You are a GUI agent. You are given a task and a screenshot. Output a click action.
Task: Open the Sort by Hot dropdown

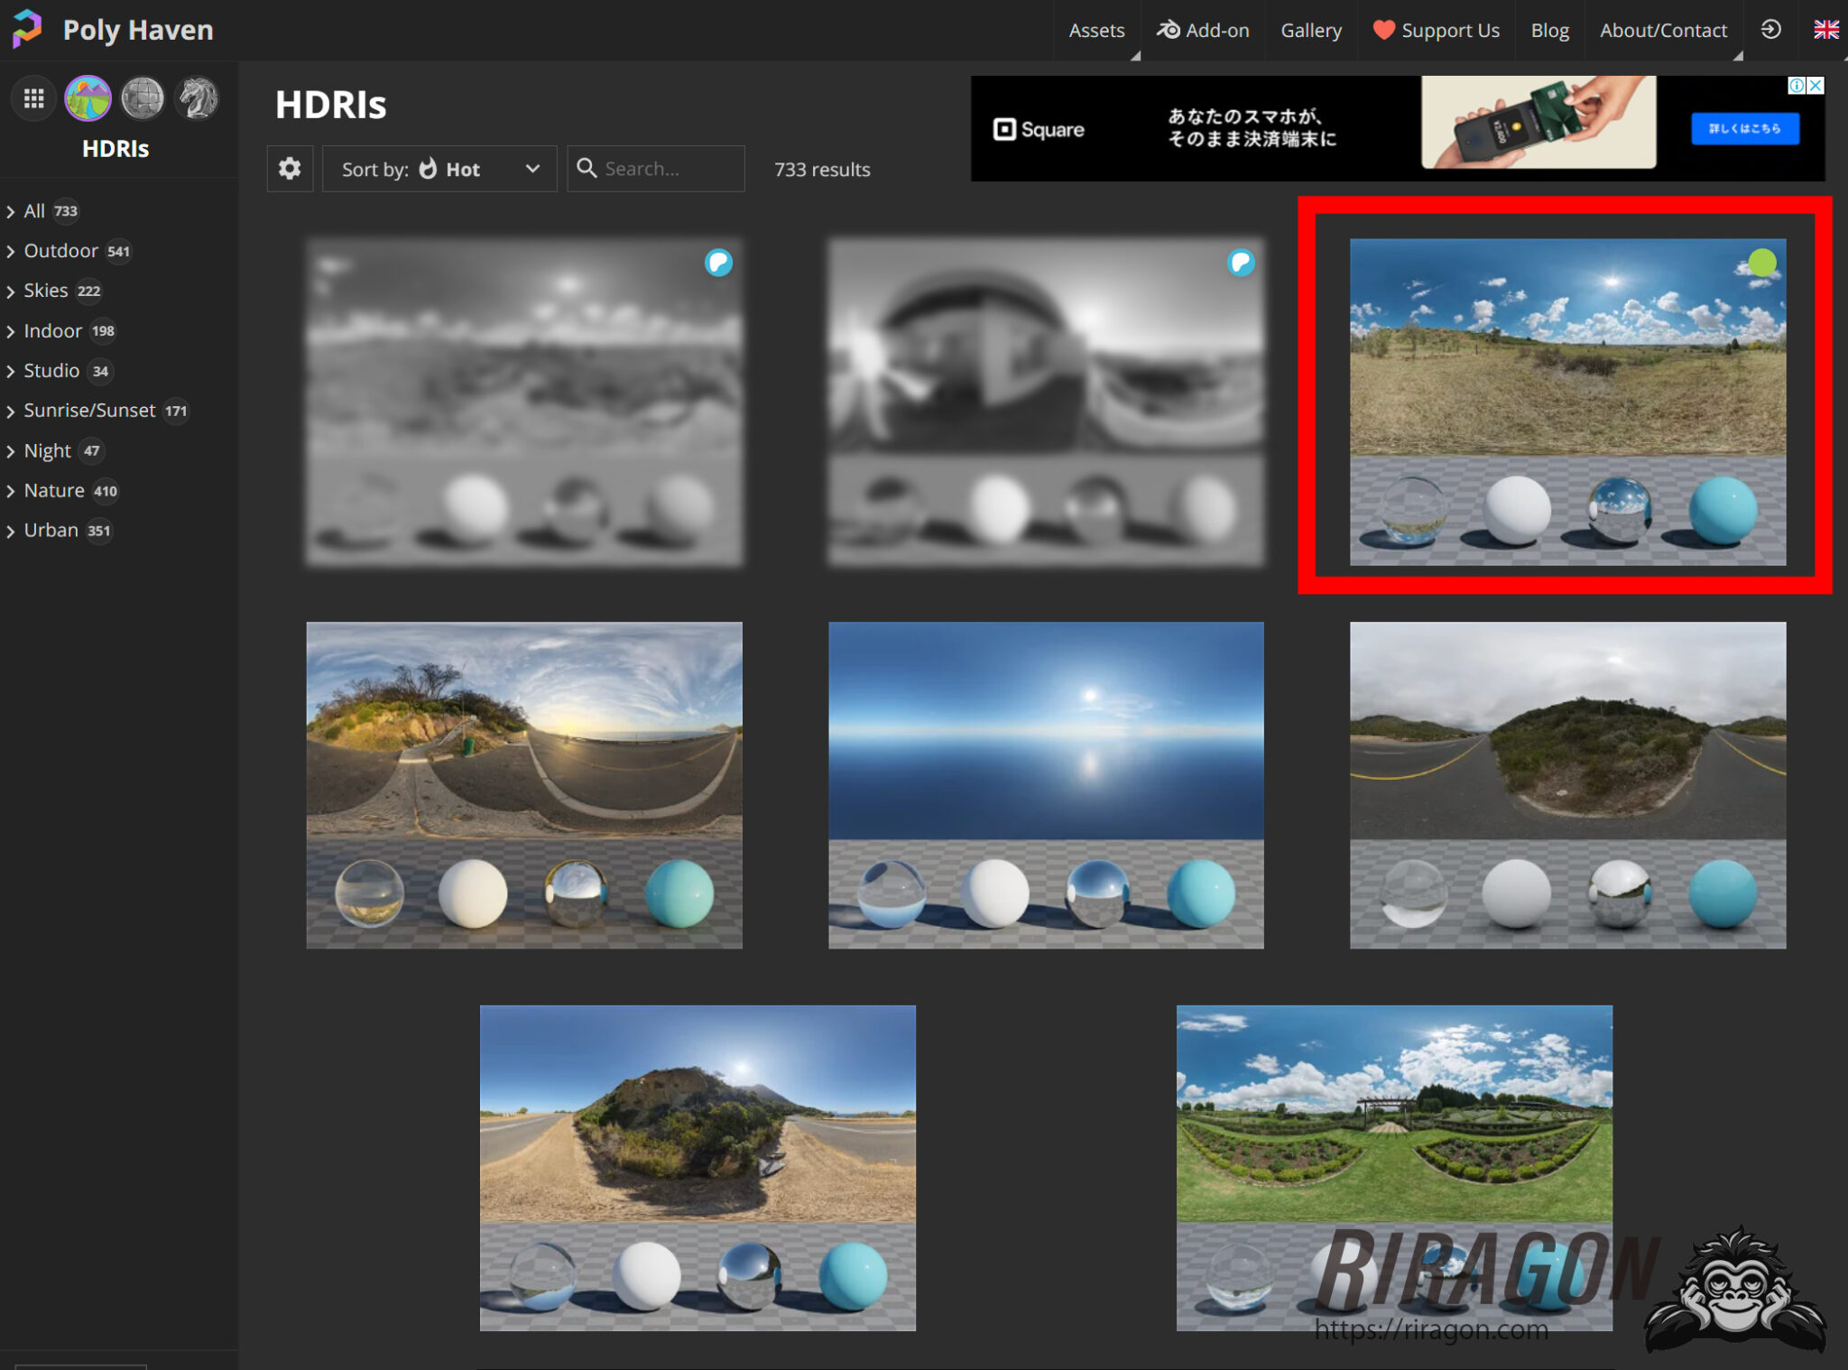(x=439, y=168)
